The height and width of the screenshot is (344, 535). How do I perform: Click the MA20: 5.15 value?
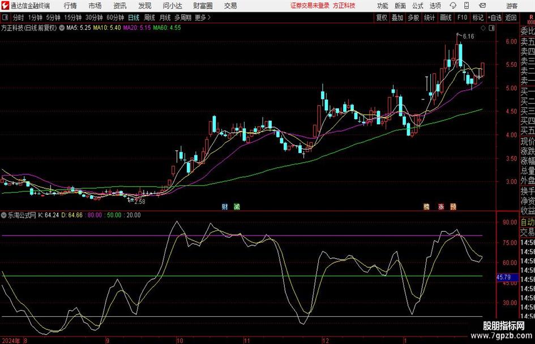137,28
